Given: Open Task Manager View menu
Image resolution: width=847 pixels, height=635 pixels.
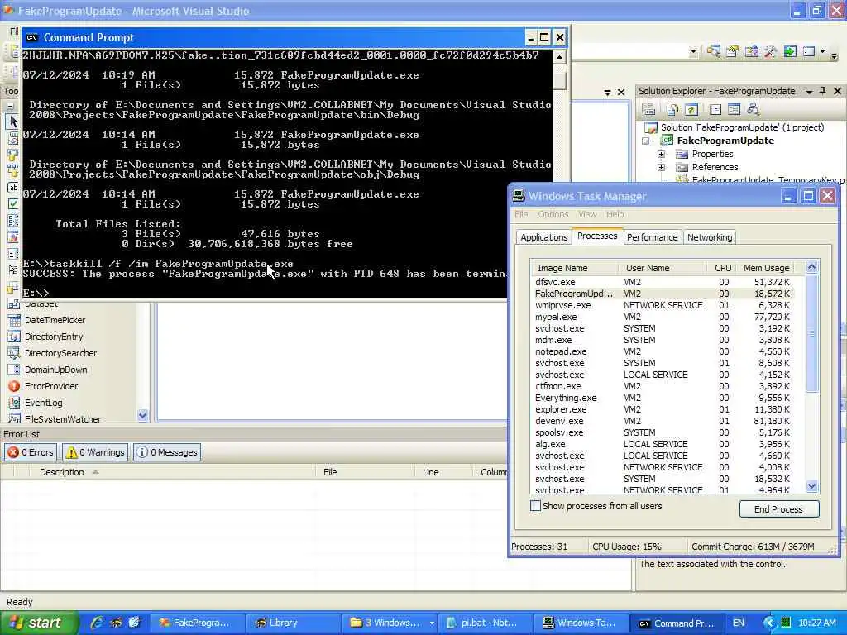Looking at the screenshot, I should 587,214.
